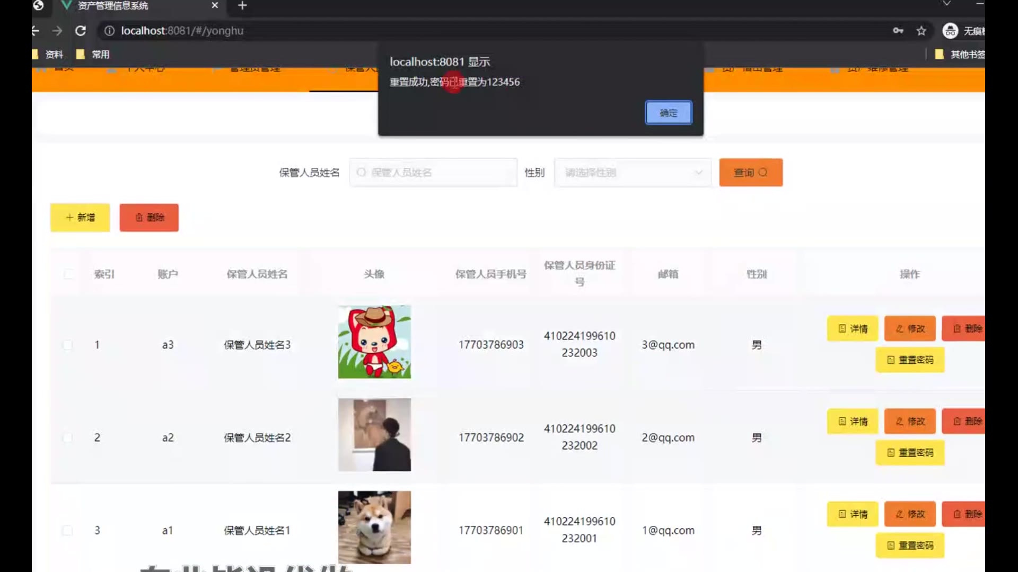Check the row checkbox for account a3
The width and height of the screenshot is (1018, 572).
[68, 345]
